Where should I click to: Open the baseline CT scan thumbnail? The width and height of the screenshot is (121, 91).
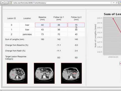tap(17, 73)
